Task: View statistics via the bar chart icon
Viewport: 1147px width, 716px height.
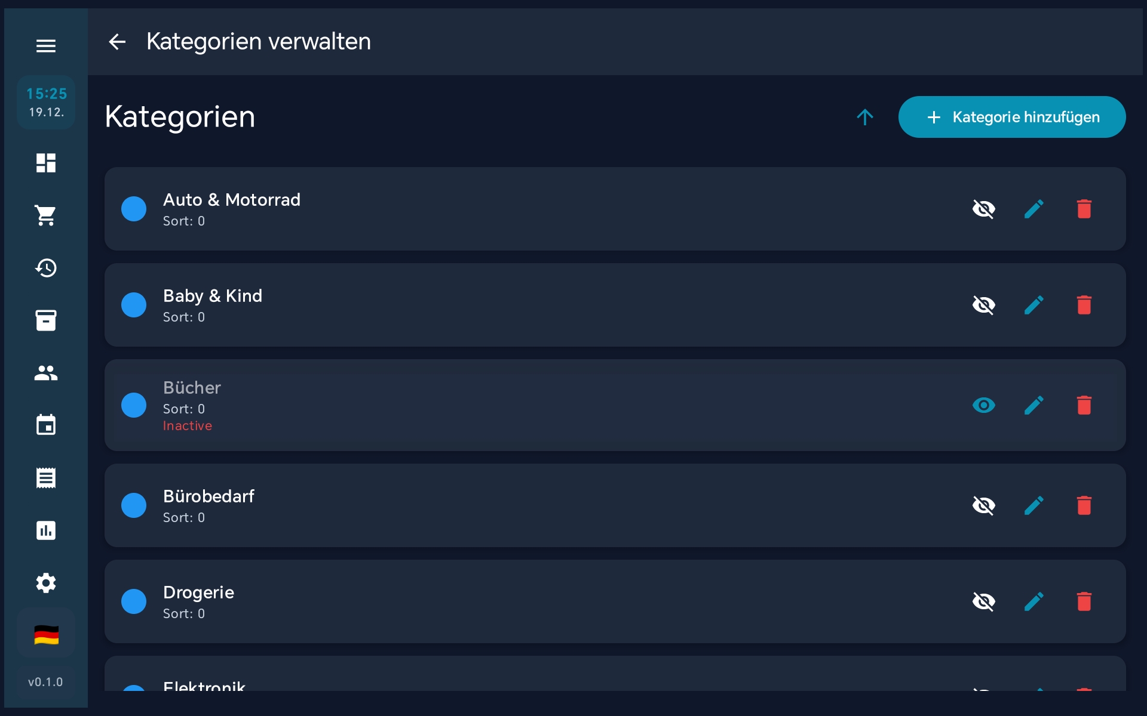Action: click(46, 530)
